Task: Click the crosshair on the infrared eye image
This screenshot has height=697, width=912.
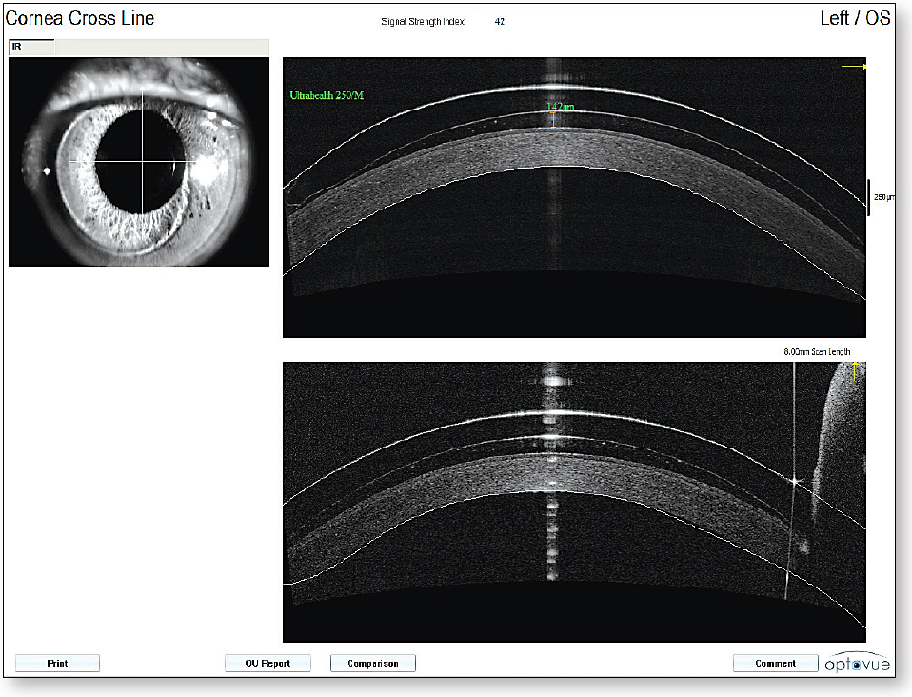Action: pyautogui.click(x=141, y=160)
